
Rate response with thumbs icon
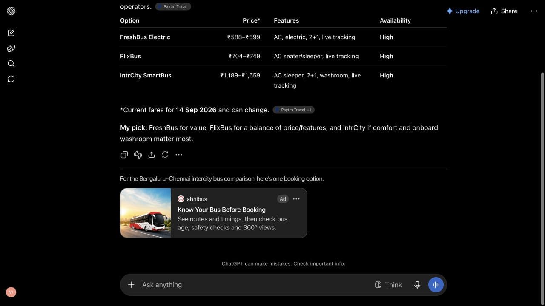pyautogui.click(x=138, y=155)
